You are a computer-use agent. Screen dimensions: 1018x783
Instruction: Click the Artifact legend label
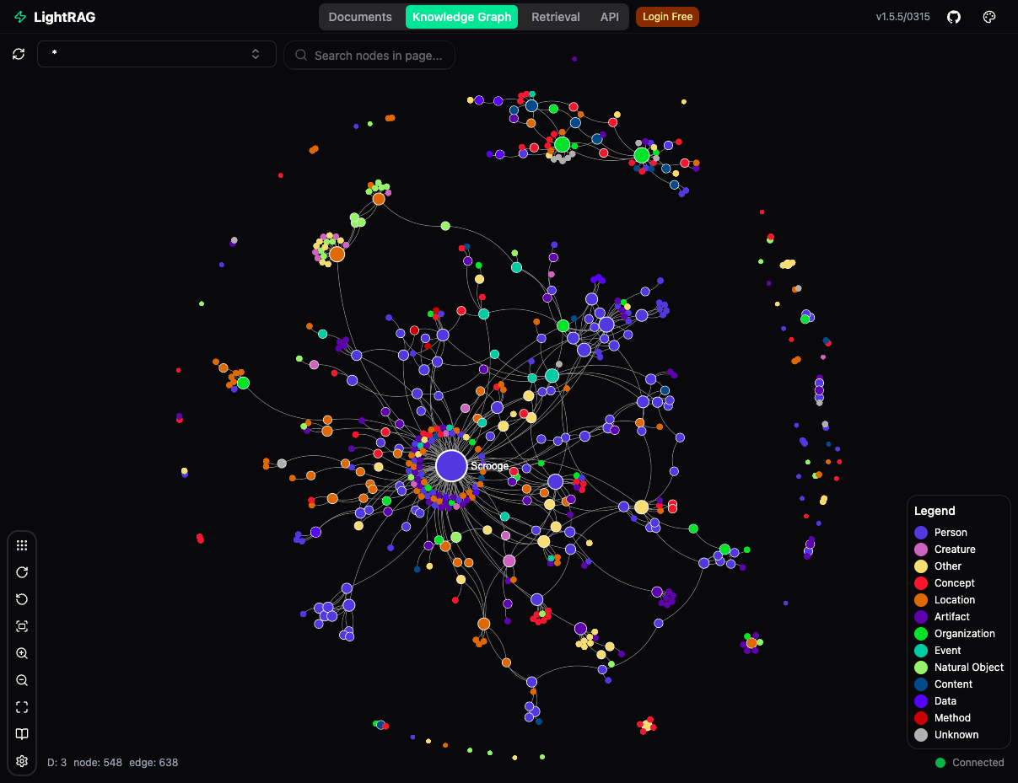pyautogui.click(x=952, y=617)
